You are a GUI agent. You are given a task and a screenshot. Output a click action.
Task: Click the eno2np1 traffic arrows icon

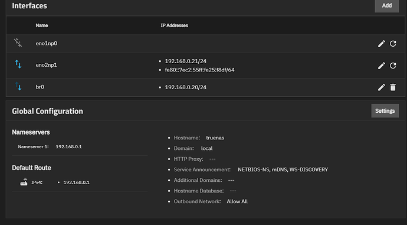click(x=18, y=64)
